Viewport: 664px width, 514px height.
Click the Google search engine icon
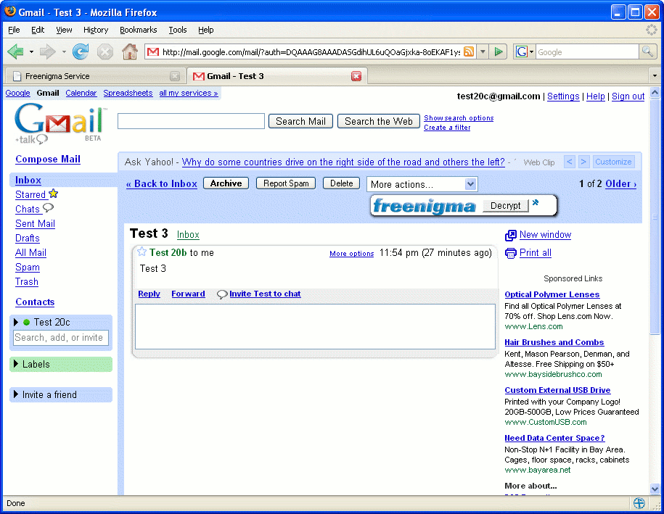521,51
